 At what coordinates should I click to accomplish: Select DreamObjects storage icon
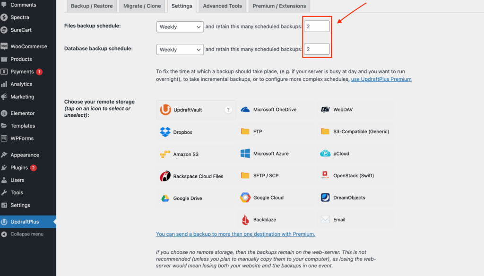[x=325, y=198]
